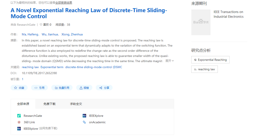Click keyword Exponential term
The width and height of the screenshot is (260, 136).
point(52,67)
